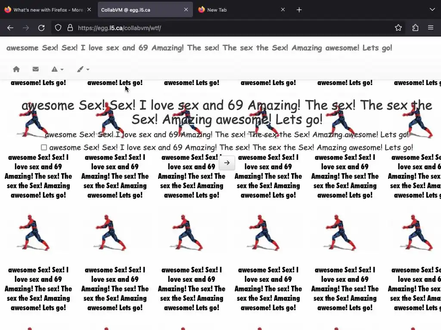View site security via padlock icon
The height and width of the screenshot is (330, 441).
[70, 28]
